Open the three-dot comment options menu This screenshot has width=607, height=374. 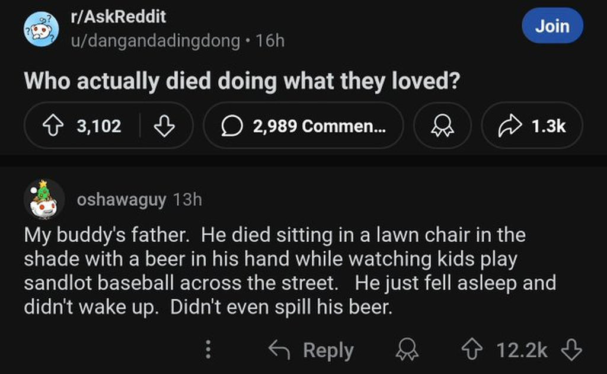tap(208, 350)
